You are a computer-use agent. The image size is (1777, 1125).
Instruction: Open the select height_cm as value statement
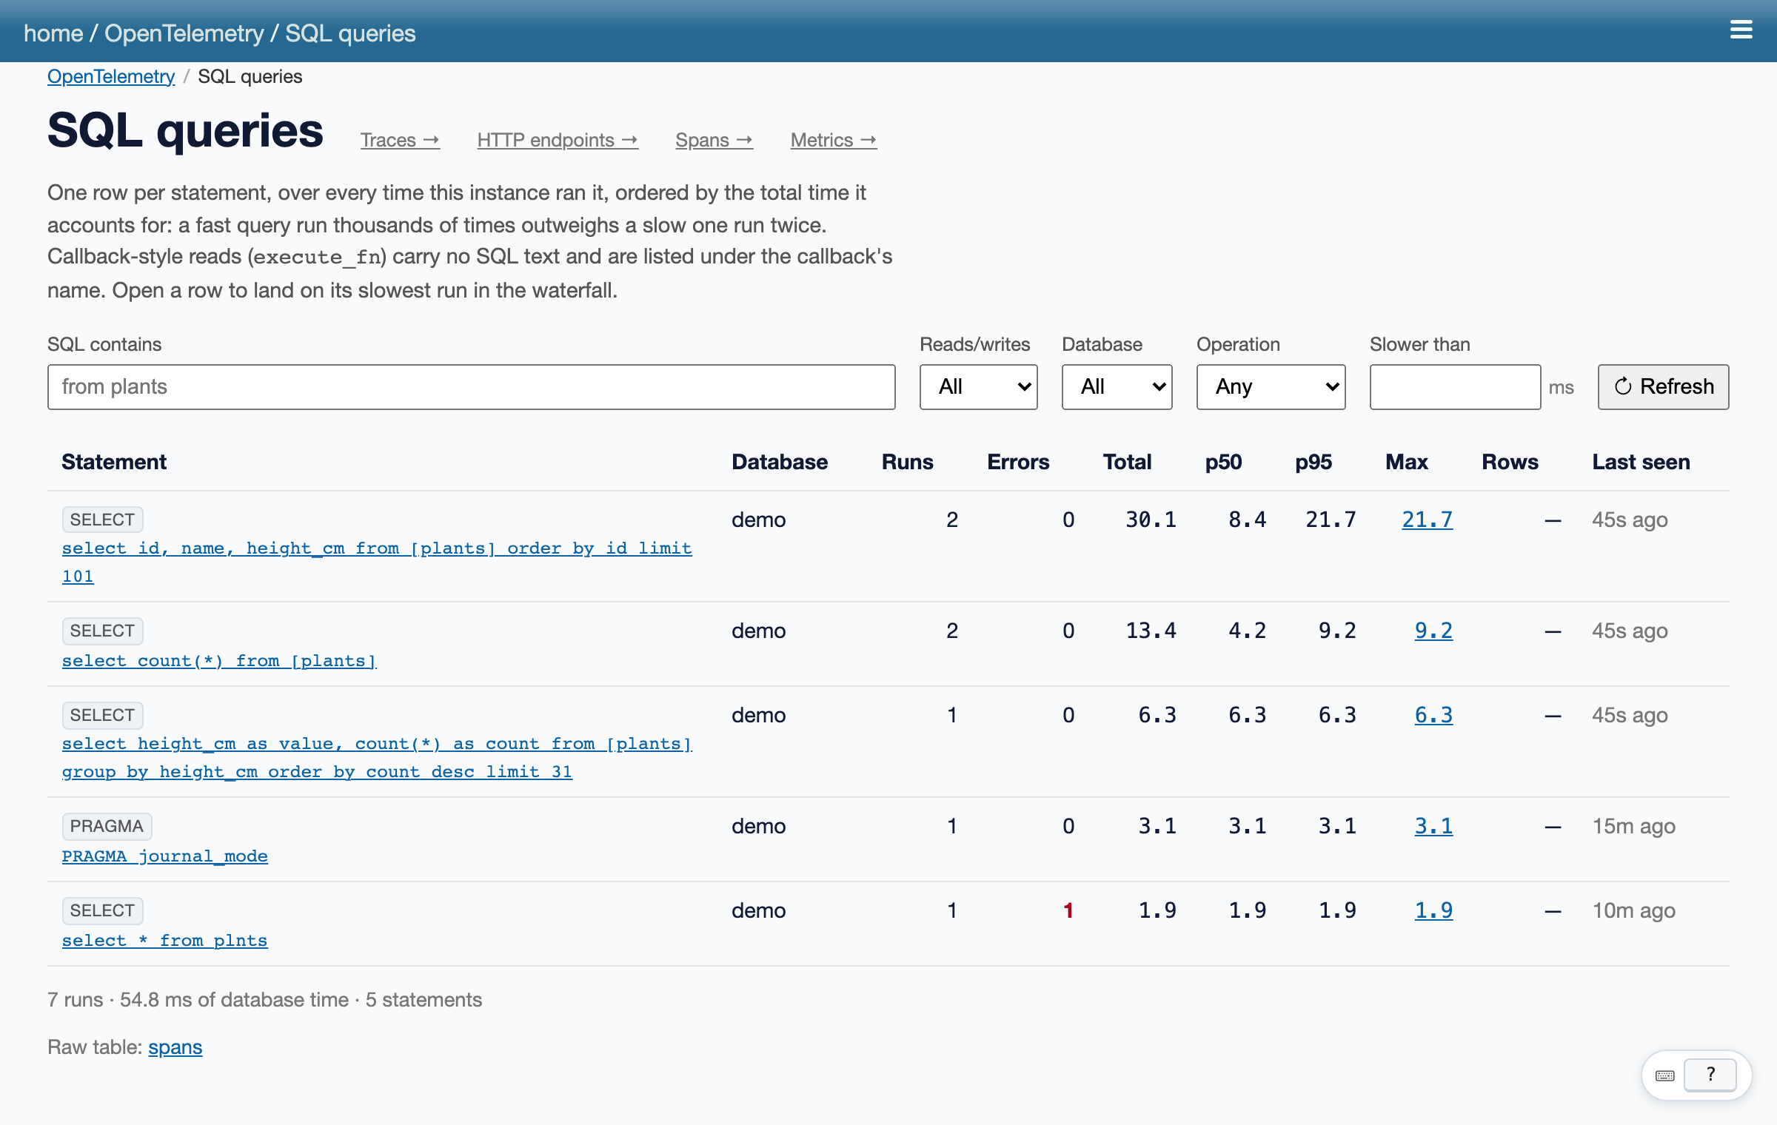[377, 757]
